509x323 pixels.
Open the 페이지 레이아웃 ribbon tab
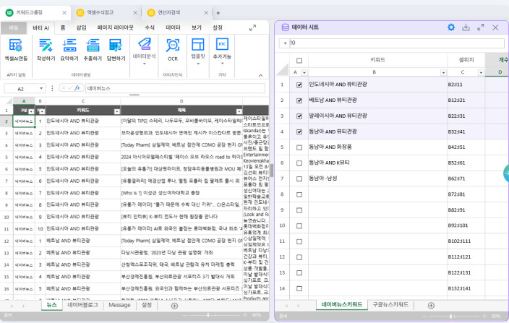pyautogui.click(x=115, y=28)
